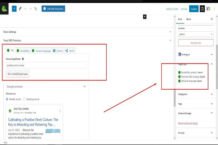Switch to the Readability tab
This screenshot has width=218, height=145.
pos(23,51)
